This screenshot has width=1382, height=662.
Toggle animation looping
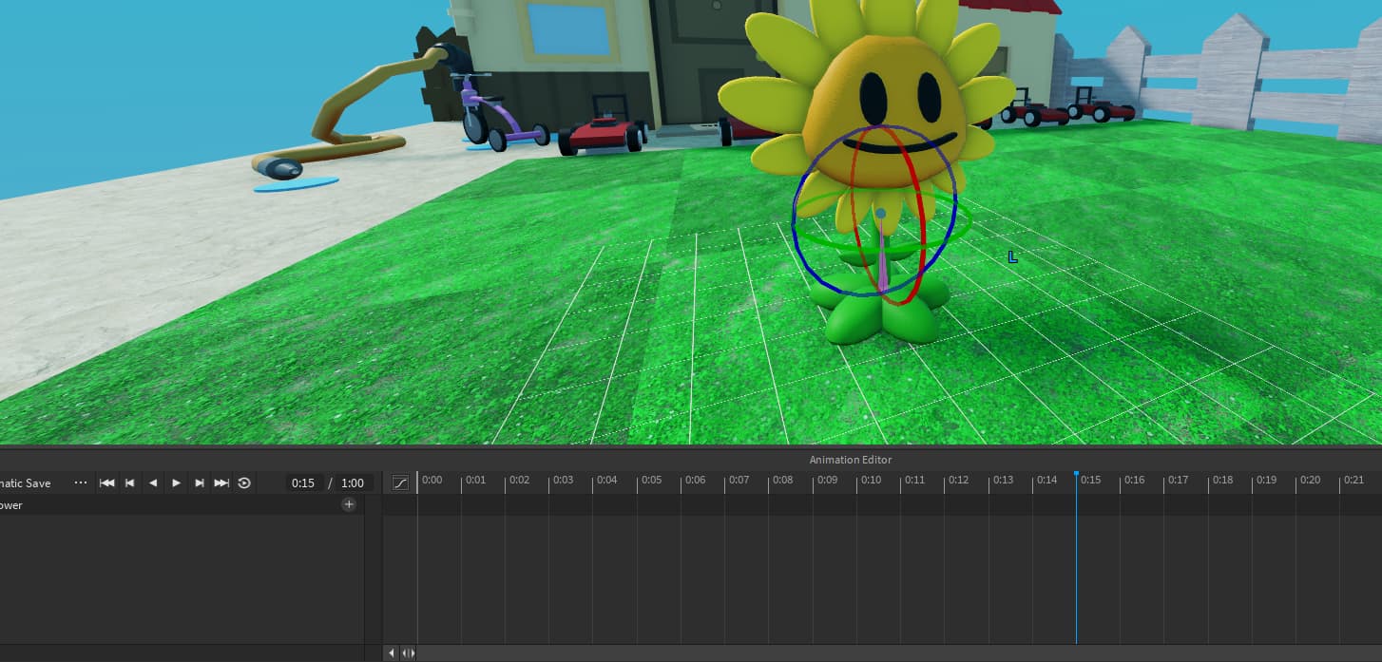244,482
